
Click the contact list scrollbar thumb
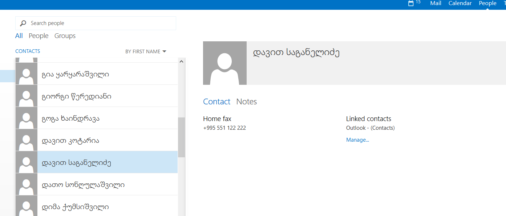click(x=182, y=137)
